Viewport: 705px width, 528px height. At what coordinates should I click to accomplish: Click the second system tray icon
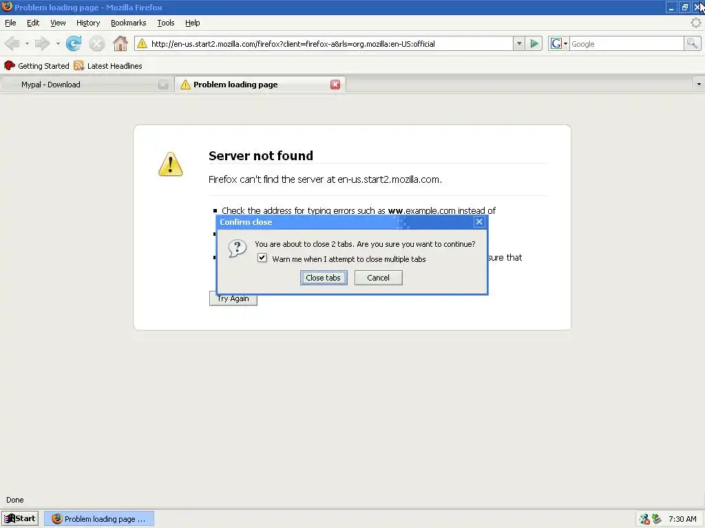click(x=656, y=519)
